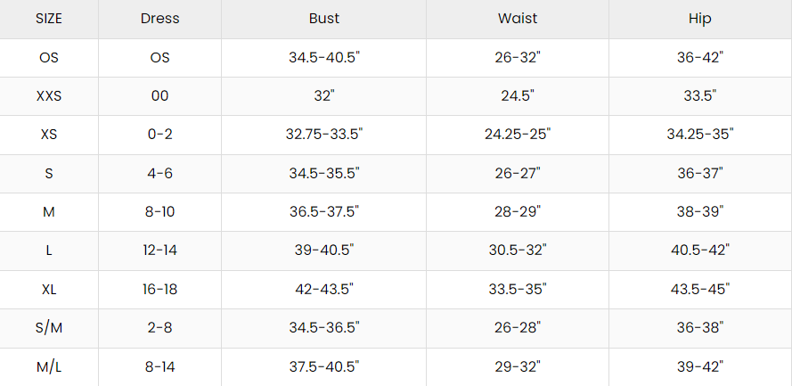The height and width of the screenshot is (386, 792).
Task: Select the OS size row label
Action: [x=49, y=57]
